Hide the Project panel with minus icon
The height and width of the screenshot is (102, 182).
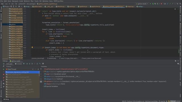(x=22, y=7)
